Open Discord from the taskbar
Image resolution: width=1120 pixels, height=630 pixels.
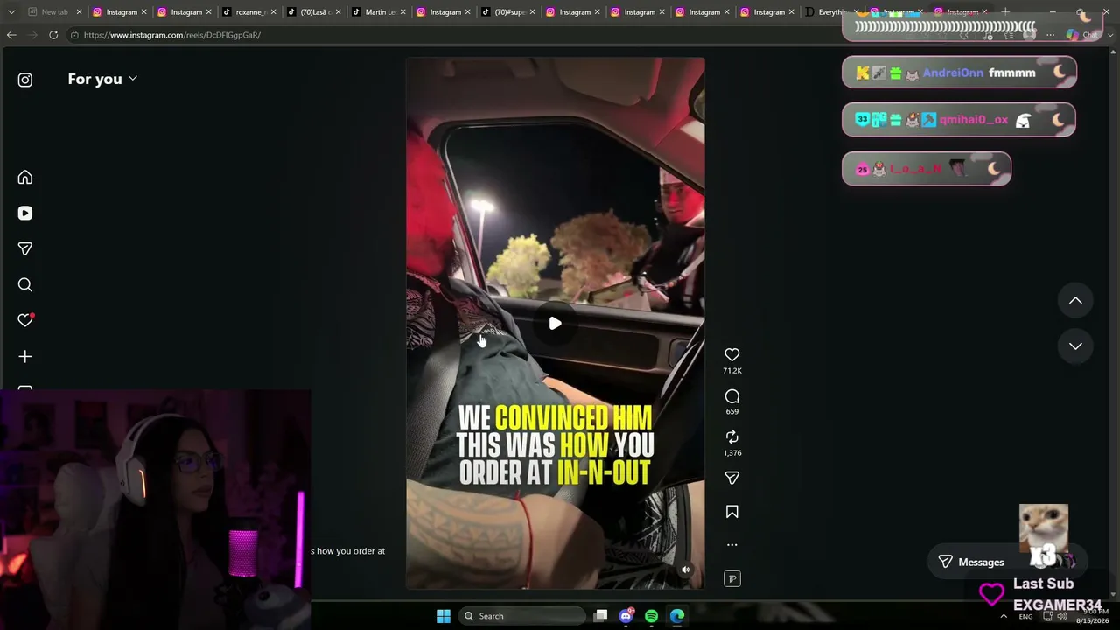click(626, 616)
